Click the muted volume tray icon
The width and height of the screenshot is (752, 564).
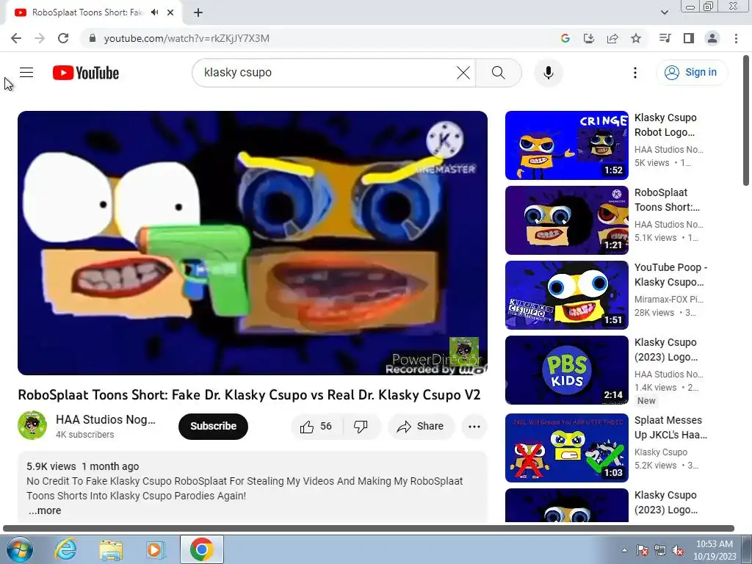[678, 550]
